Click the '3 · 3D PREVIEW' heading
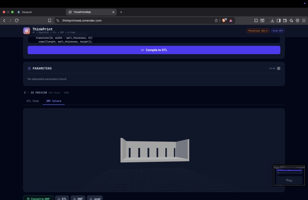This screenshot has width=308, height=200. point(36,93)
